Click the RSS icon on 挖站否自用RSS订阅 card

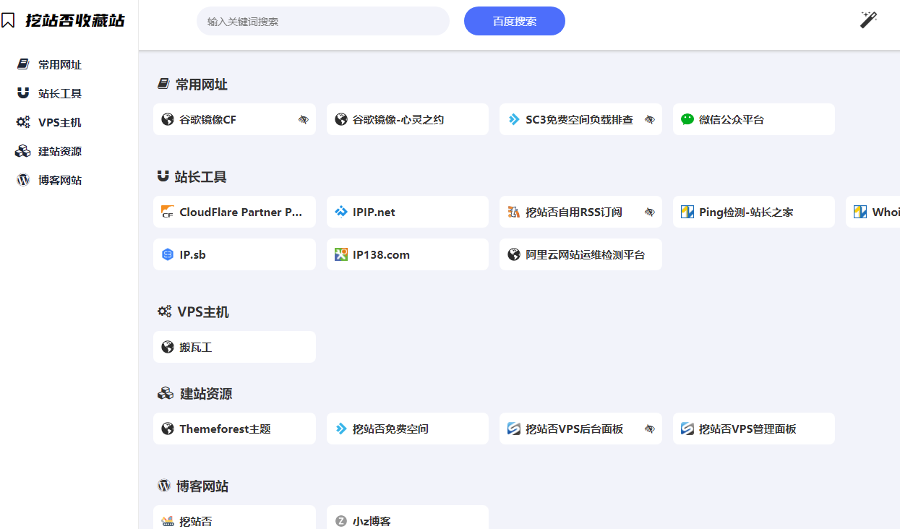(514, 212)
